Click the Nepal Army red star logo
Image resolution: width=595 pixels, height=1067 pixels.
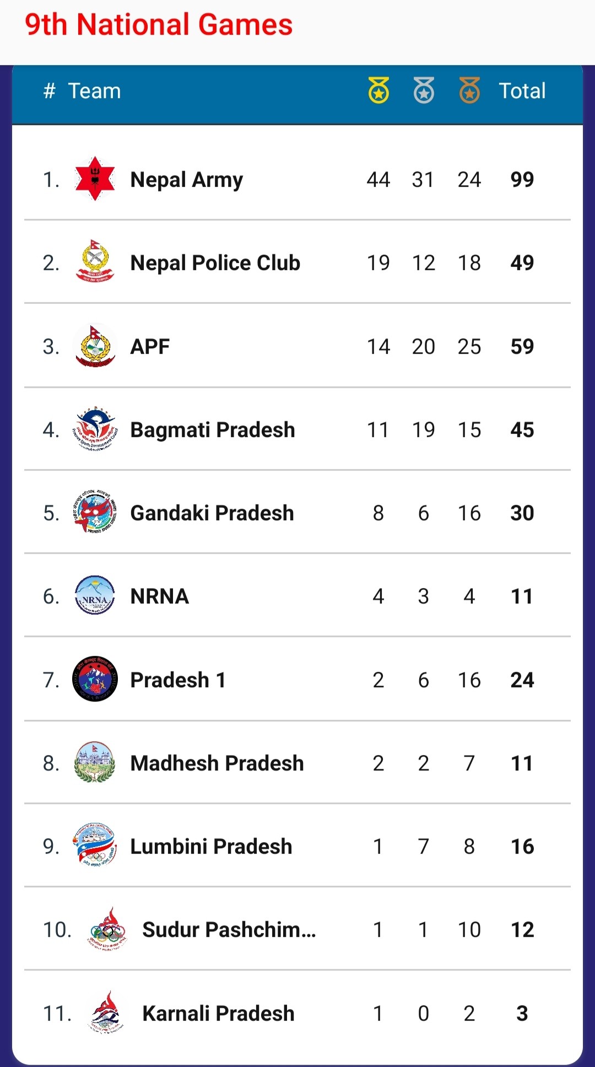pyautogui.click(x=95, y=179)
